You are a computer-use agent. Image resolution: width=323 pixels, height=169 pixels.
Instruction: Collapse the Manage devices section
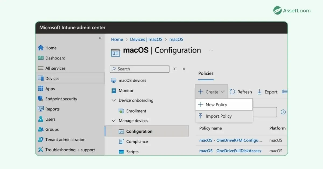114,121
